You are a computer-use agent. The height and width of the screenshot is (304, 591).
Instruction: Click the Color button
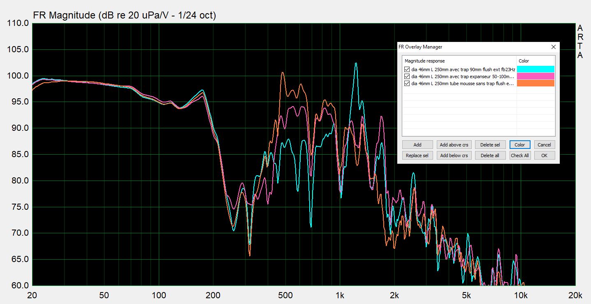[520, 145]
